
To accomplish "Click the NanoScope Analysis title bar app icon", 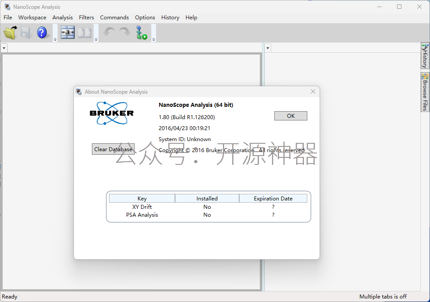I will [7, 7].
